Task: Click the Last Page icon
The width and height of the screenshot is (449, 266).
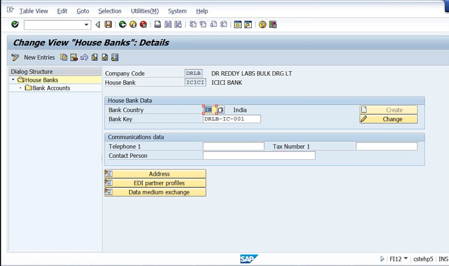Action: click(224, 25)
